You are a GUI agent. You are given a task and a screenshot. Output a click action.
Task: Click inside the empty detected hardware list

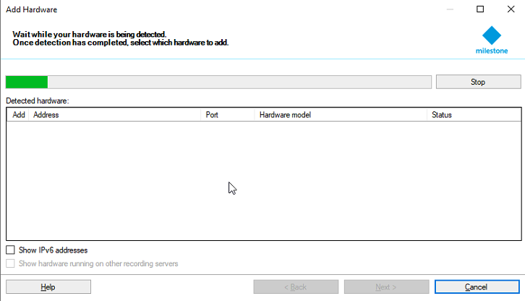tap(262, 181)
